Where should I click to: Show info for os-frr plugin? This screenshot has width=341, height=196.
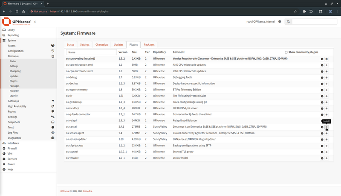click(x=322, y=96)
